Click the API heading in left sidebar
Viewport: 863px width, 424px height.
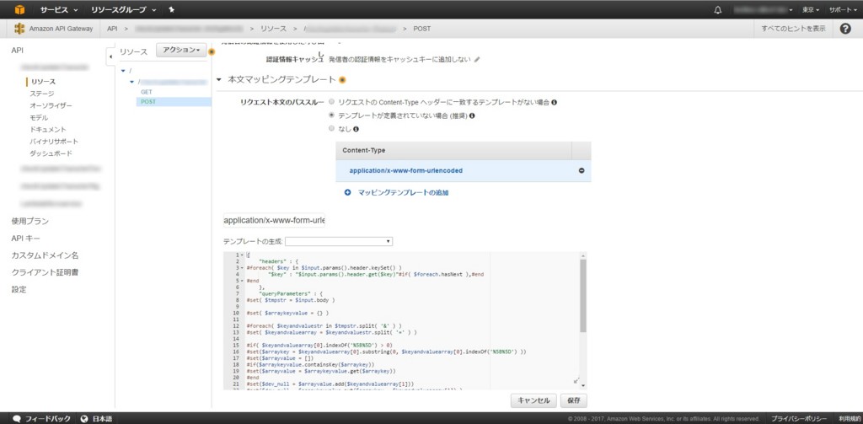click(x=17, y=50)
